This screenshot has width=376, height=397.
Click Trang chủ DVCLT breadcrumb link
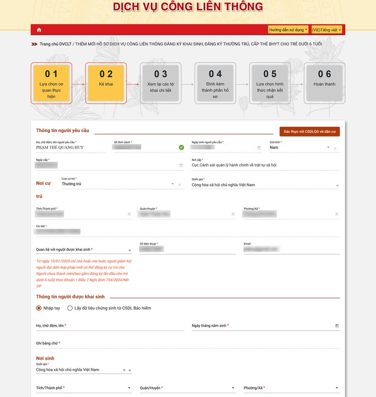pos(55,44)
